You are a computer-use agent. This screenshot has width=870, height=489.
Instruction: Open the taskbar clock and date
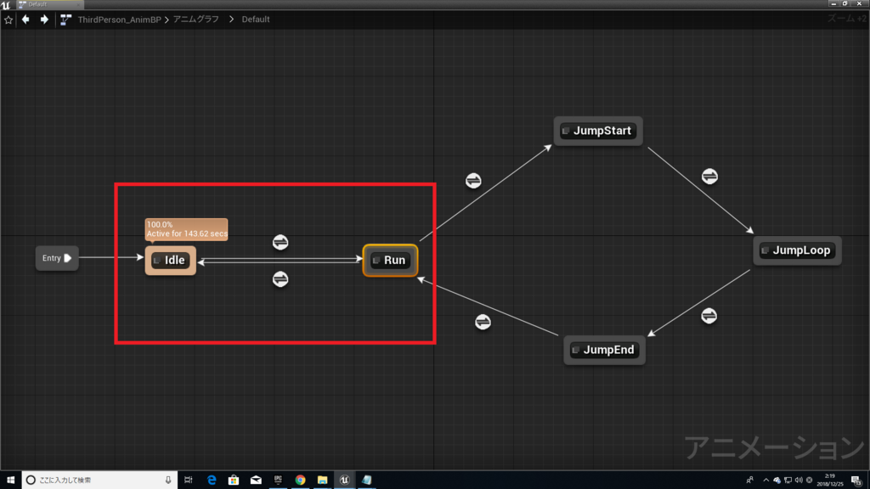tap(830, 481)
